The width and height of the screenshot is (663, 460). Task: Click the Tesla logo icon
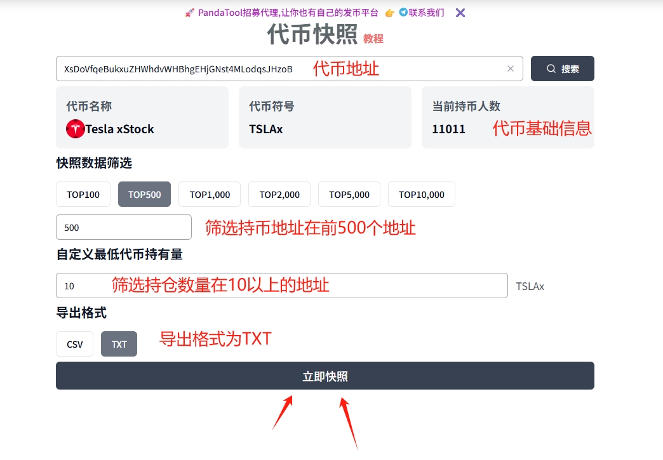point(76,129)
